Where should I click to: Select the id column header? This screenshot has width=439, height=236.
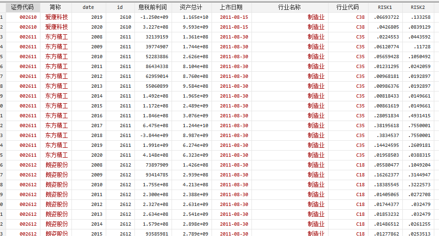(x=120, y=7)
